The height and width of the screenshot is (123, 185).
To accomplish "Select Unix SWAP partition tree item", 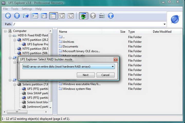I will [38, 93].
